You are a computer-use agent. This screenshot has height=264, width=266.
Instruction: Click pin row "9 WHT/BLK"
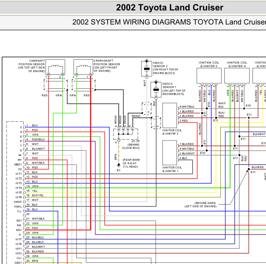(x=36, y=163)
